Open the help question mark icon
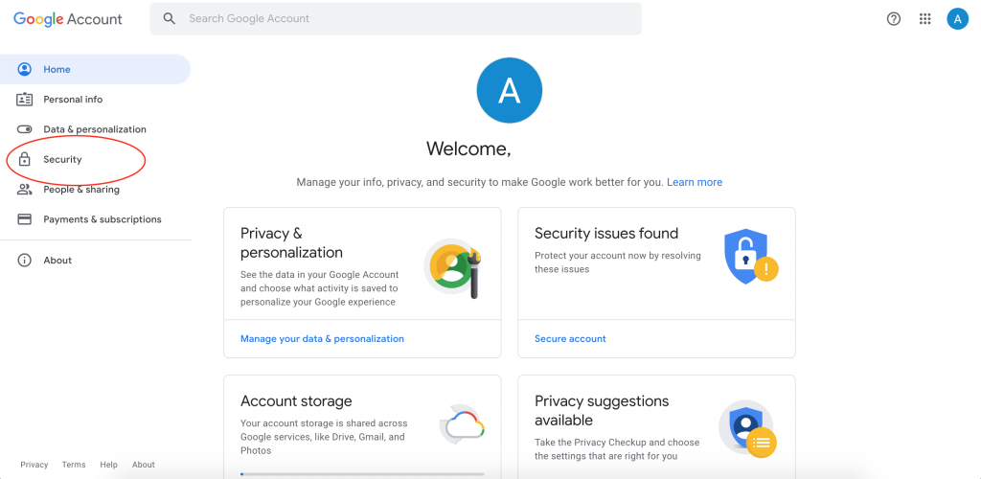Image resolution: width=981 pixels, height=479 pixels. point(894,19)
